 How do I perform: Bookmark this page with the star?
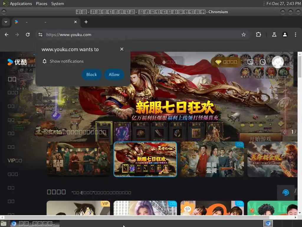click(243, 35)
